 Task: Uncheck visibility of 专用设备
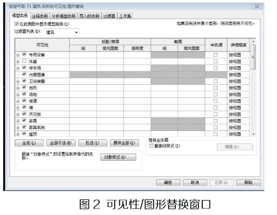click(x=24, y=54)
